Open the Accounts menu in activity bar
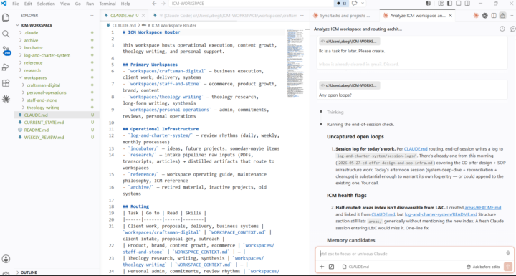Screen dimensions: 516x276 (6, 259)
